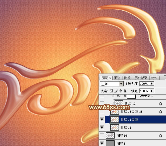Click the lock all padlock icon
This screenshot has width=166, height=146.
pyautogui.click(x=125, y=91)
